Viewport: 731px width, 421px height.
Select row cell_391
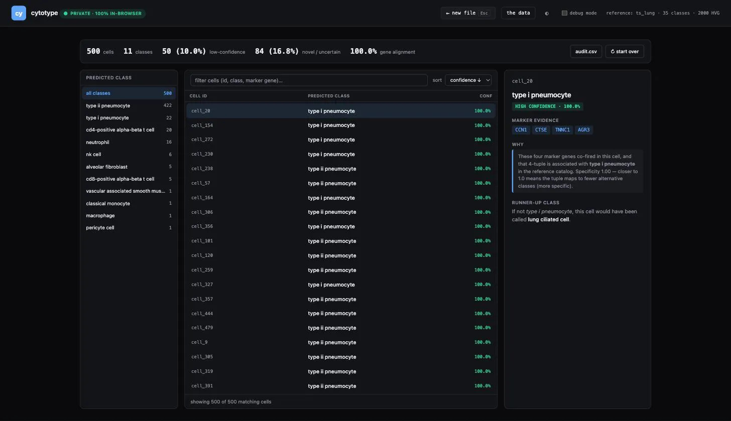[341, 386]
